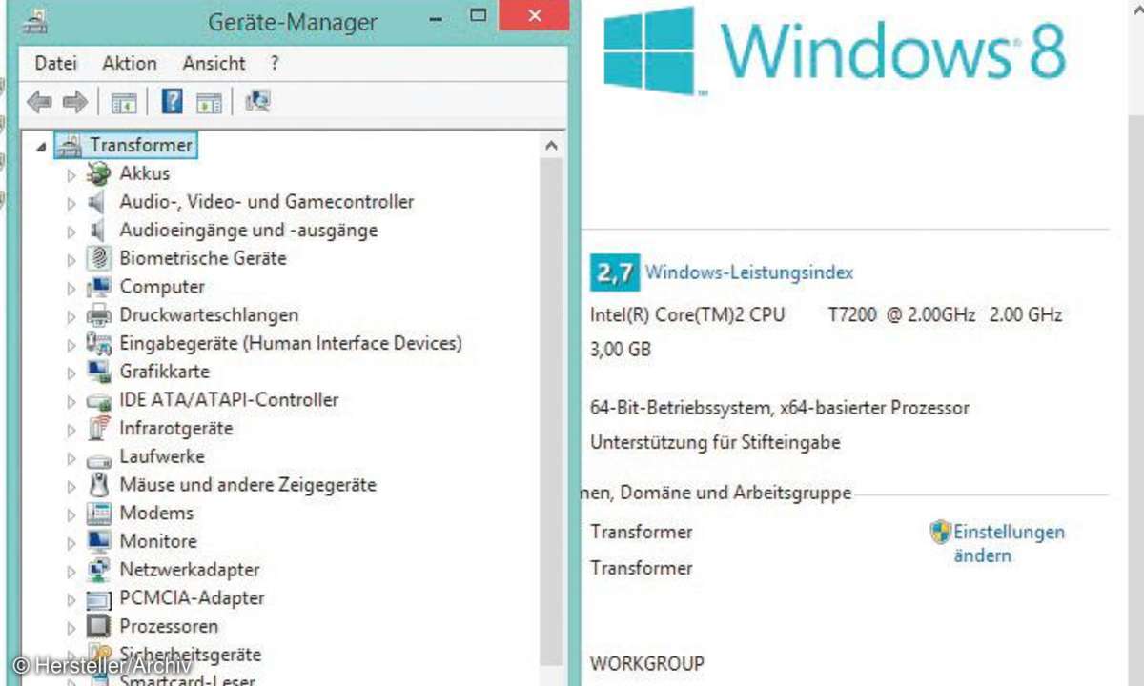The height and width of the screenshot is (686, 1144).
Task: Open the Aktion menu
Action: [x=130, y=64]
